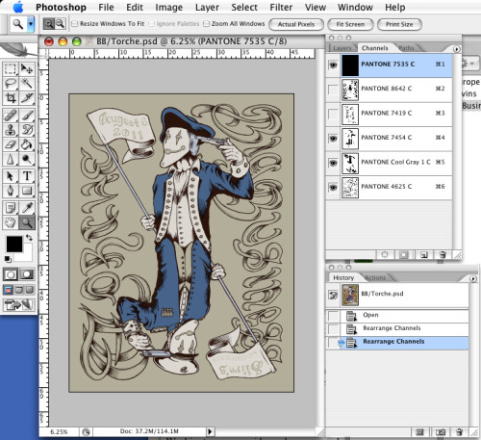This screenshot has height=440, width=481.
Task: Hide the PANTONE Cool Gray 1 C channel
Action: pos(333,163)
